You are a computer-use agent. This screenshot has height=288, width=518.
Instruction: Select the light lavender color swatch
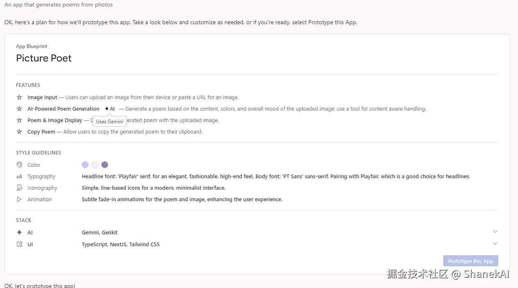click(85, 165)
